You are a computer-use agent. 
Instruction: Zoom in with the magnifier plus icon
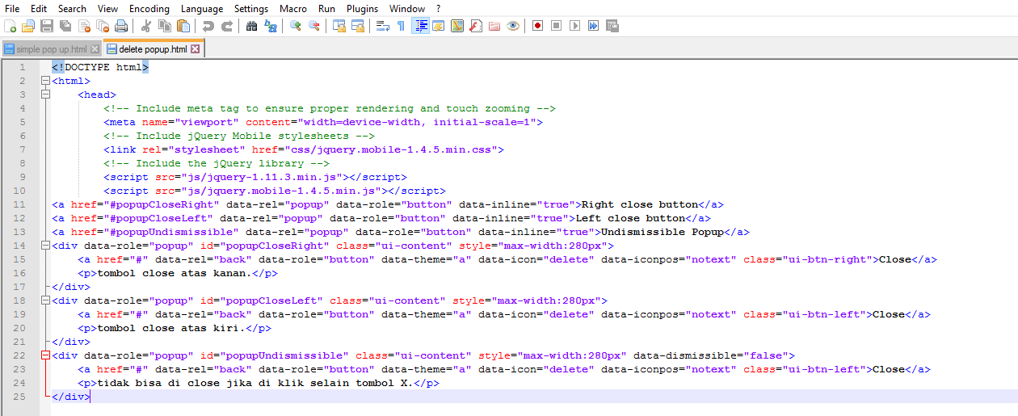click(x=296, y=26)
